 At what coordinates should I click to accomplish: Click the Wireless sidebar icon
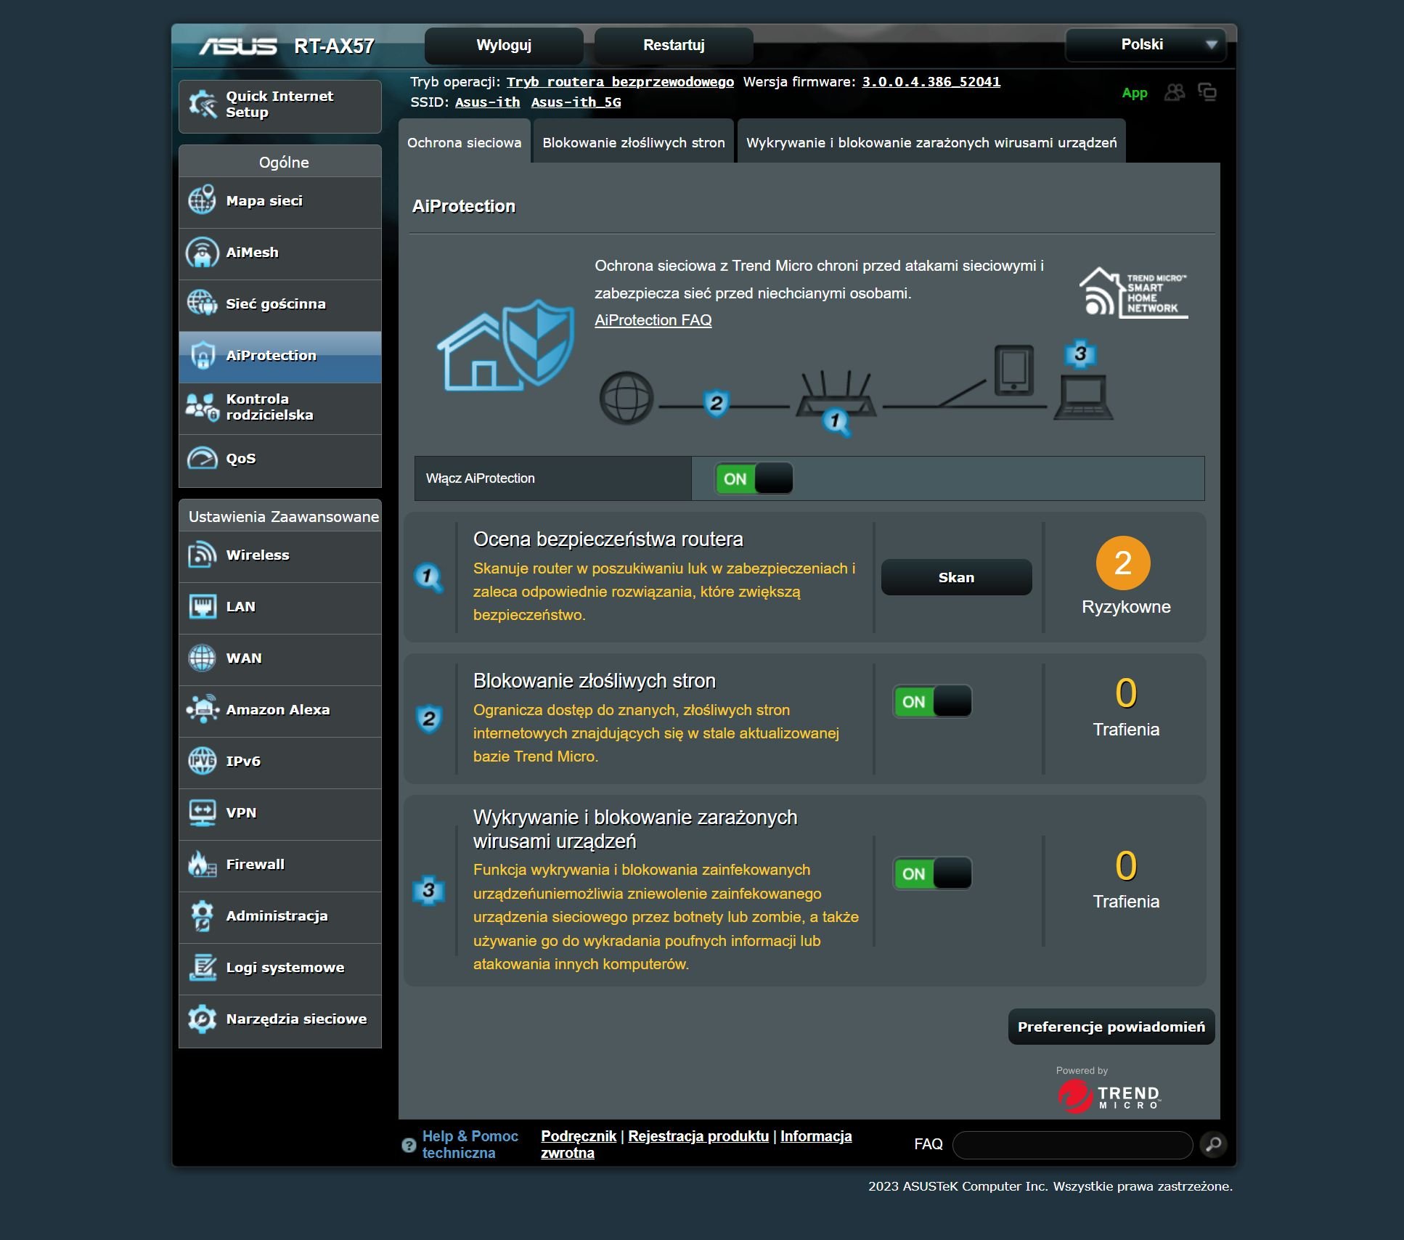coord(202,555)
